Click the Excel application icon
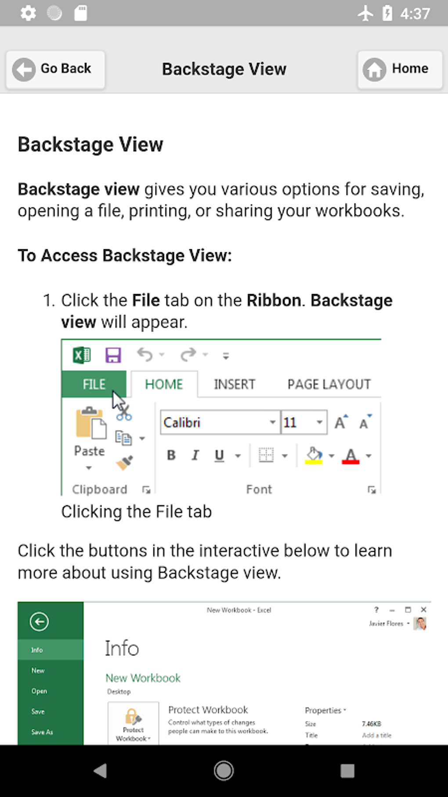Image resolution: width=448 pixels, height=797 pixels. [x=81, y=354]
